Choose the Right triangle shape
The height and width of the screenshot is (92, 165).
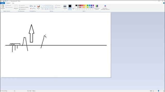click(42, 7)
